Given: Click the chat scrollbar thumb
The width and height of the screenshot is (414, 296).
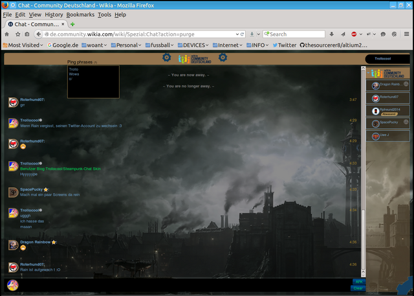Looking at the screenshot, I should click(x=363, y=239).
